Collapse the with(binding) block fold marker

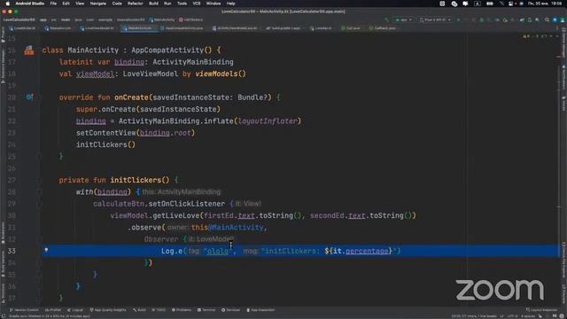(x=39, y=191)
